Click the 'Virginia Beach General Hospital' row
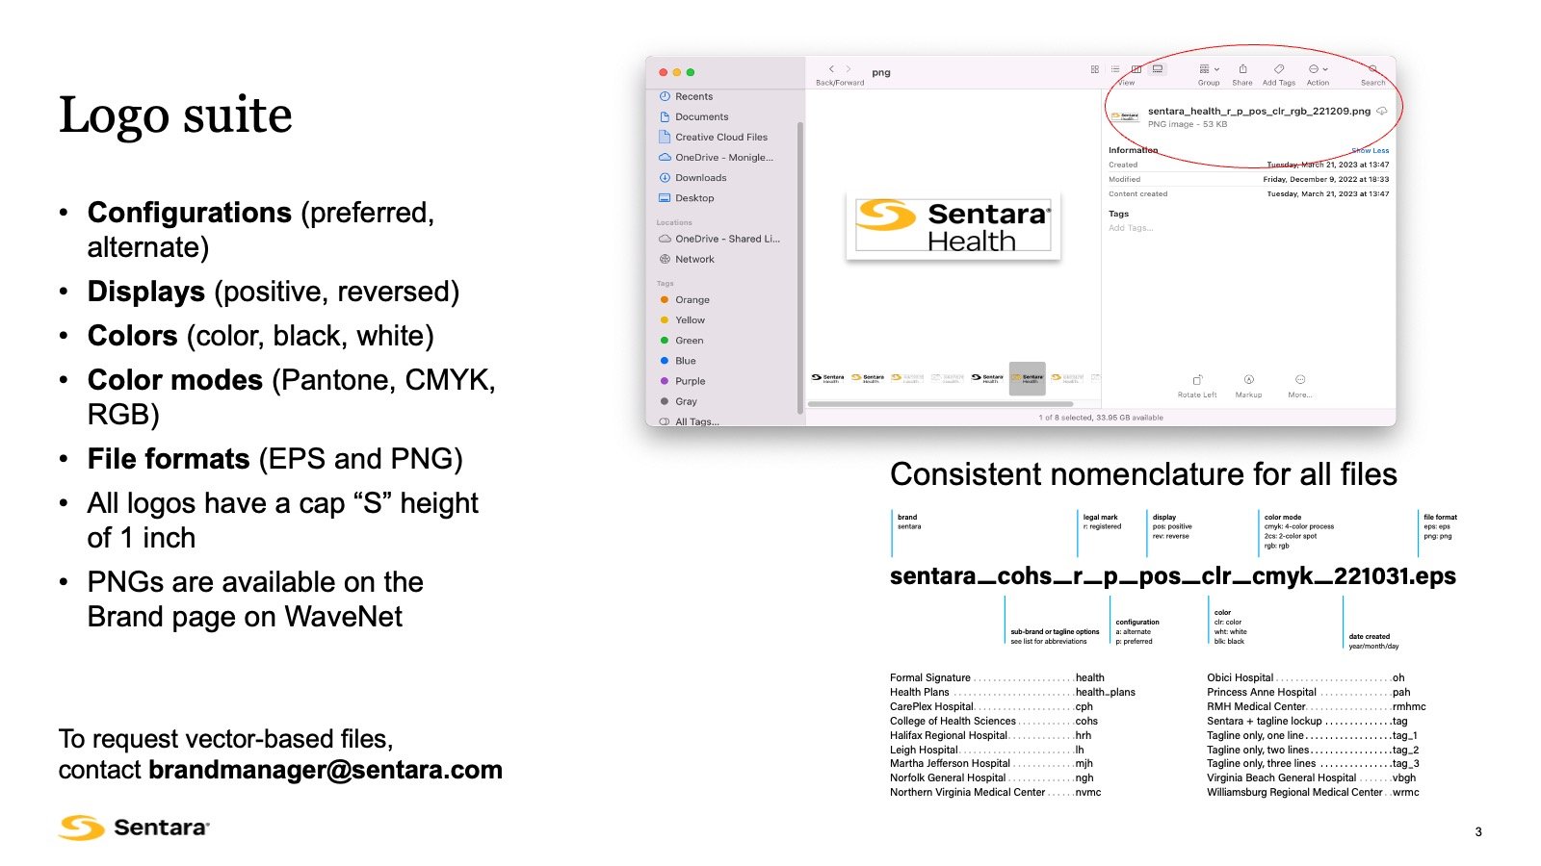The image size is (1541, 866). 1312,777
